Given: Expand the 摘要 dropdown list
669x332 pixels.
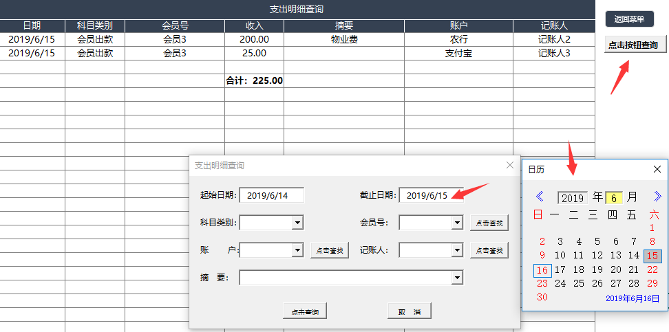Looking at the screenshot, I should point(458,278).
